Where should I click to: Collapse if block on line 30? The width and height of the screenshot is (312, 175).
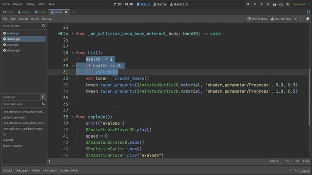[73, 66]
